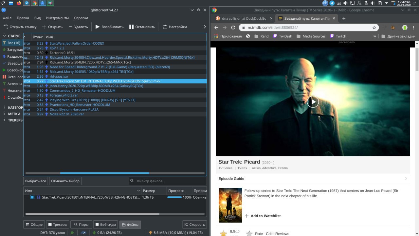Open the KDE application launcher
419x236 pixels.
click(3, 3)
